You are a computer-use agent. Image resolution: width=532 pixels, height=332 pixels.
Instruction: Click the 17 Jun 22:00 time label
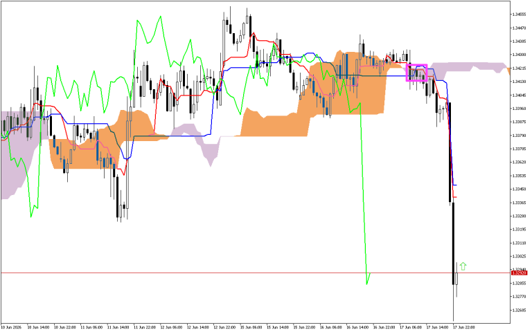click(464, 327)
